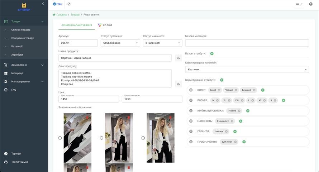
Task: Open the Статус наявності dropdown
Action: coord(162,43)
